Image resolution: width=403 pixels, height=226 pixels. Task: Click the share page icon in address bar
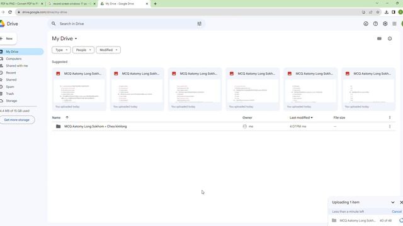pos(371,12)
